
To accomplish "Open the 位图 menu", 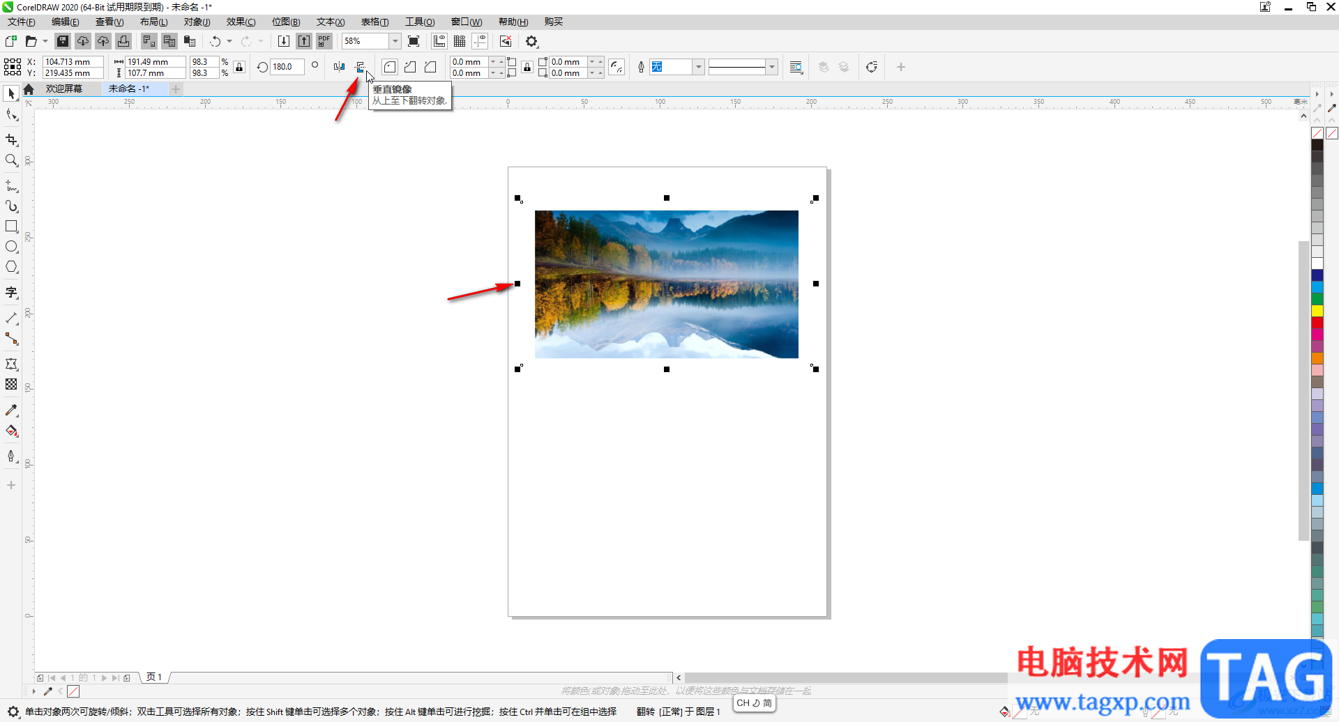I will click(x=286, y=22).
